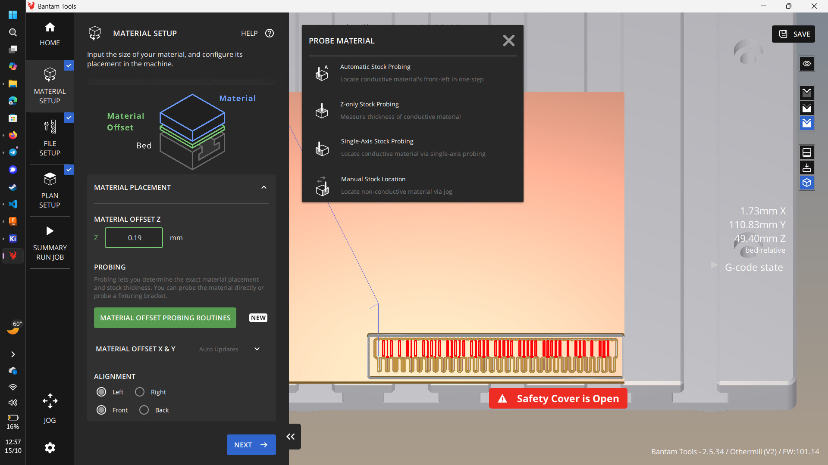The height and width of the screenshot is (465, 828).
Task: Open the settings gear in sidebar
Action: click(50, 448)
